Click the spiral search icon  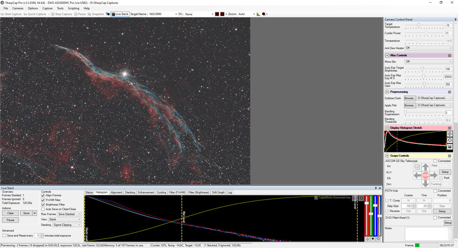coord(417,167)
